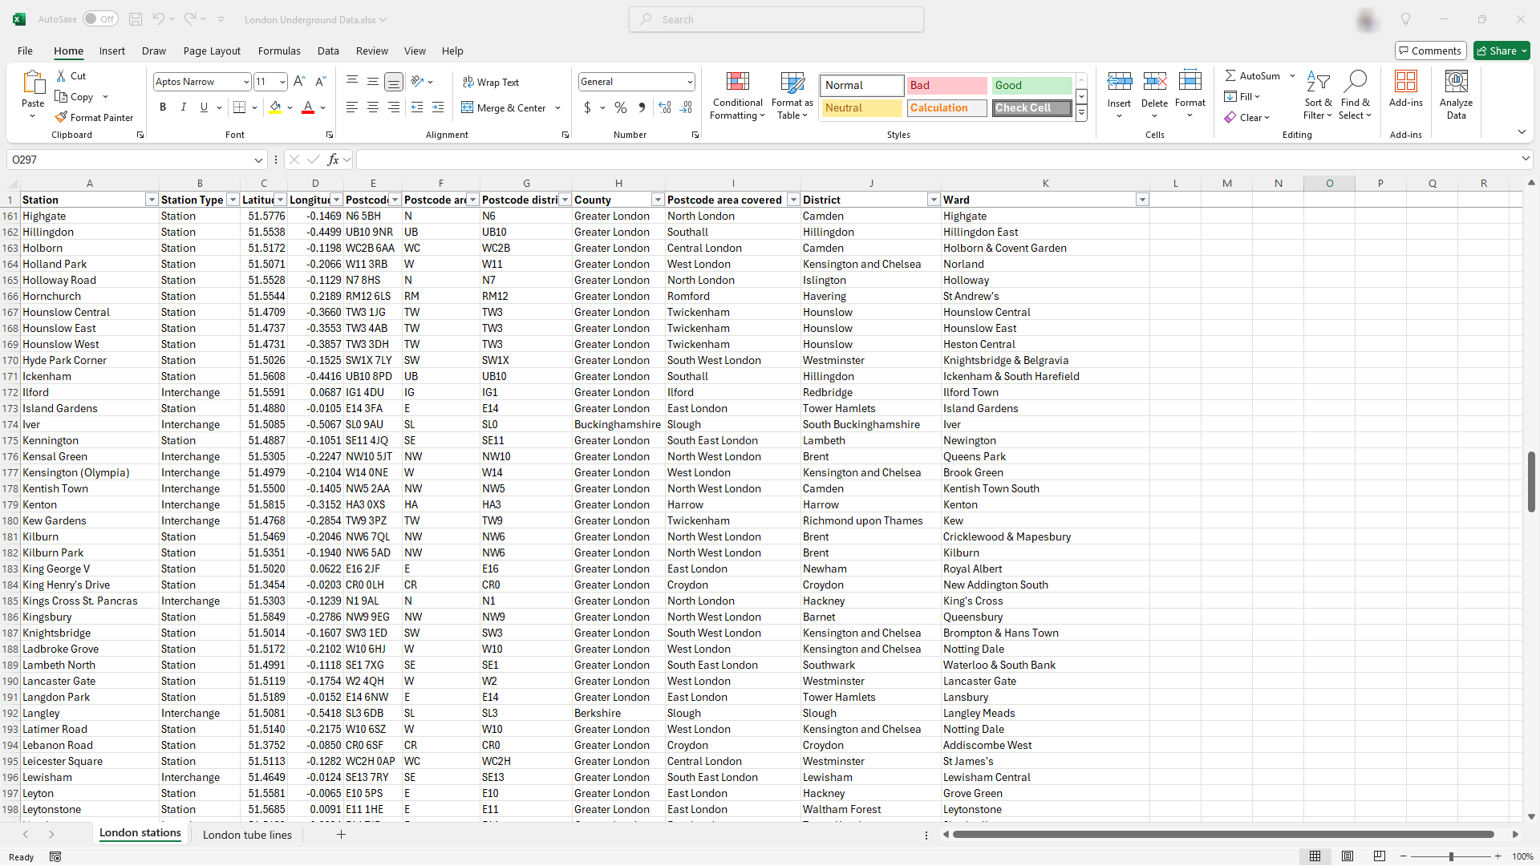Open the Page Layout ribbon tab
Screen dimensions: 1540x866
coord(212,51)
